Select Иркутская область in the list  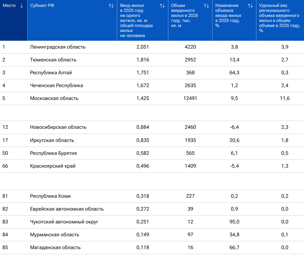click(x=52, y=140)
